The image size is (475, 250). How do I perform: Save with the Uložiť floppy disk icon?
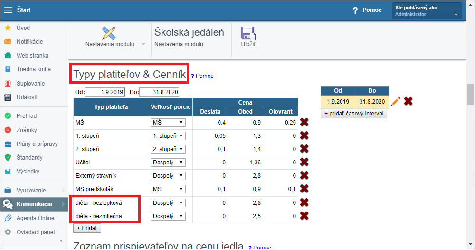tap(248, 33)
